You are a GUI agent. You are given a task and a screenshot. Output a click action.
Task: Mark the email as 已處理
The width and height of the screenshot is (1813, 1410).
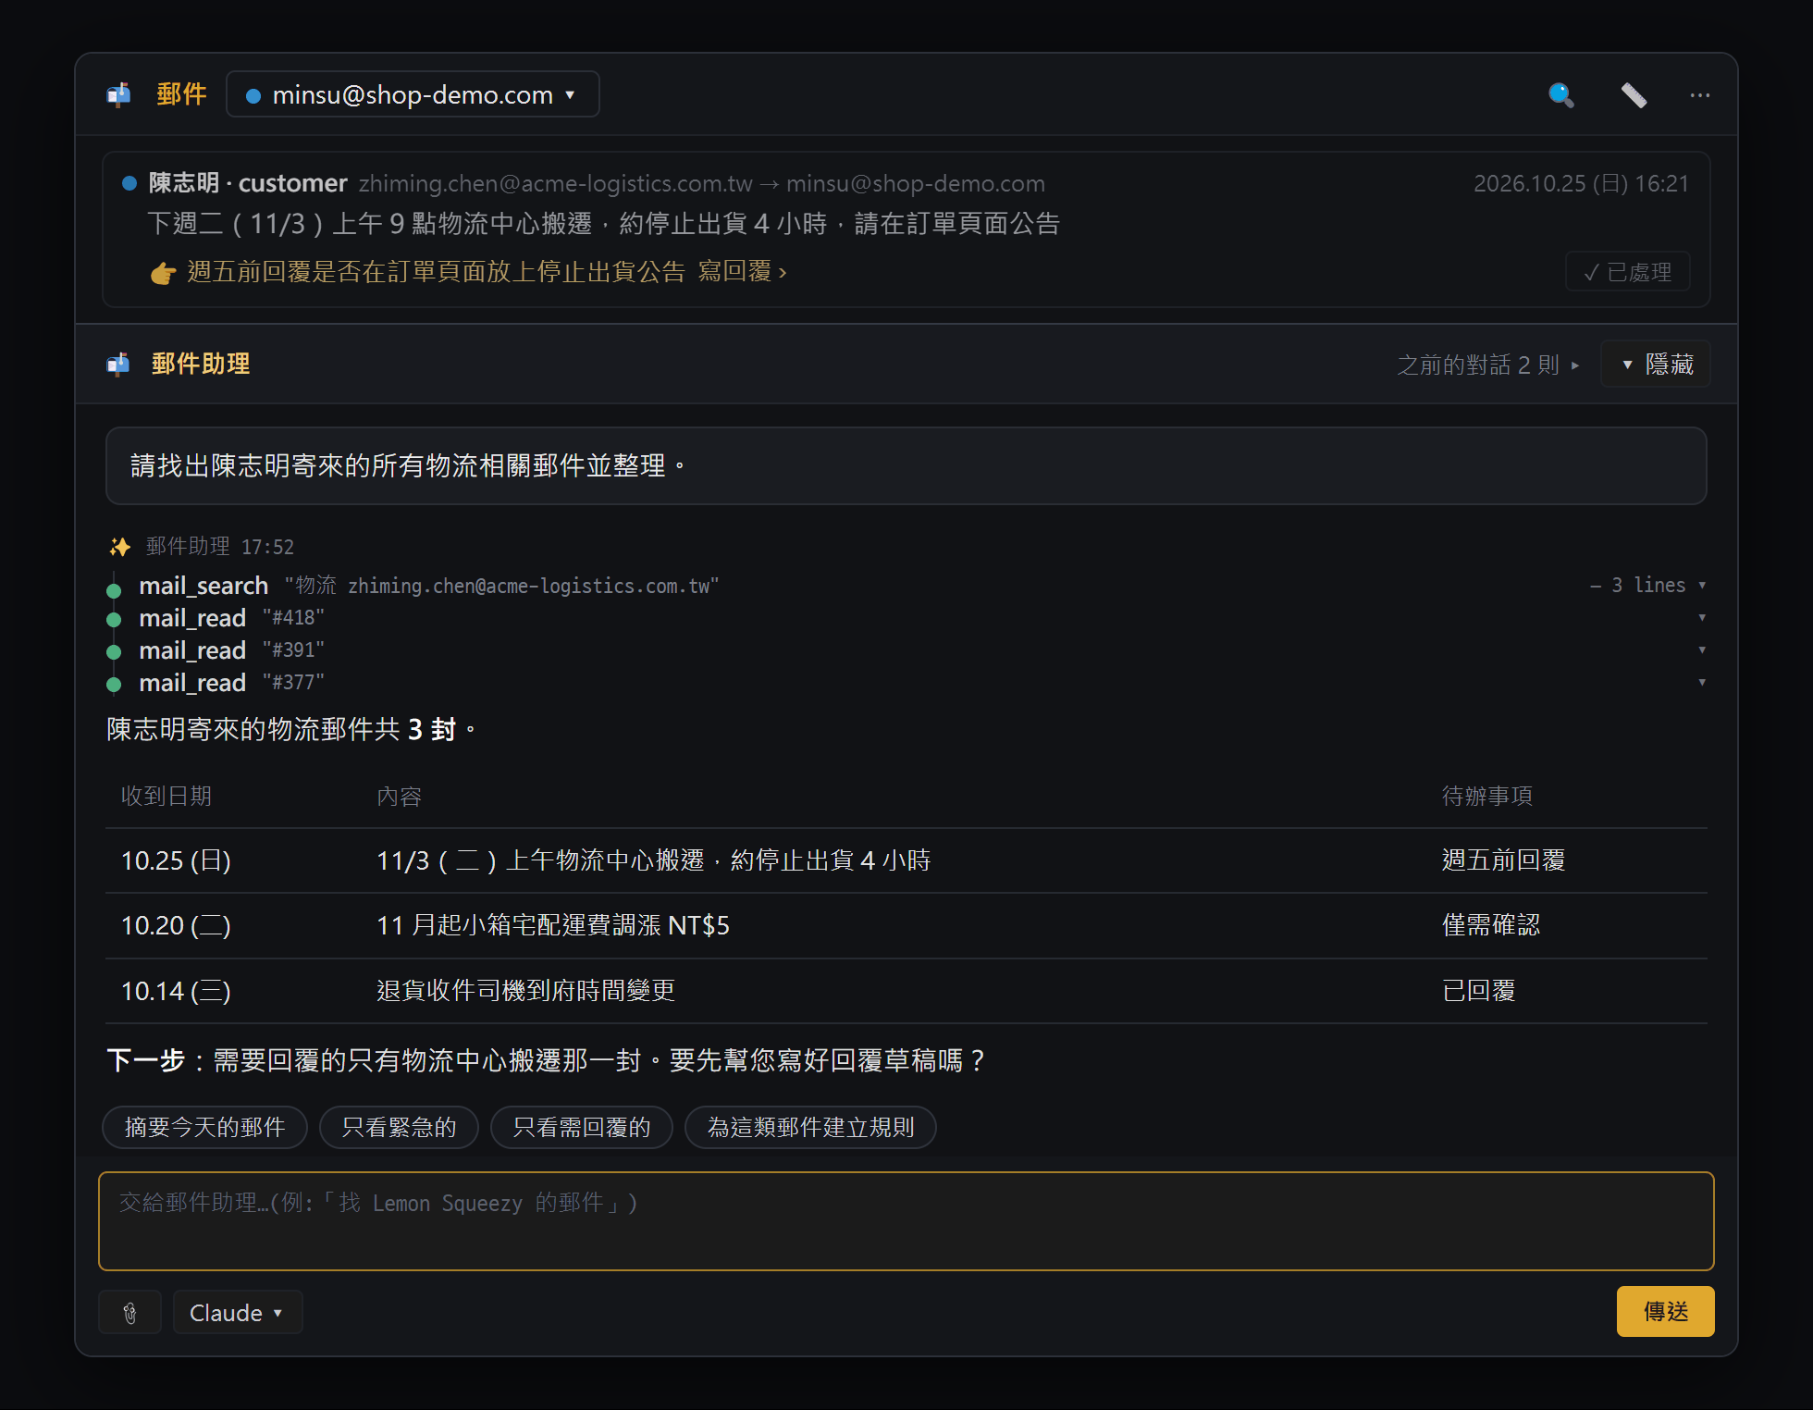click(x=1628, y=272)
